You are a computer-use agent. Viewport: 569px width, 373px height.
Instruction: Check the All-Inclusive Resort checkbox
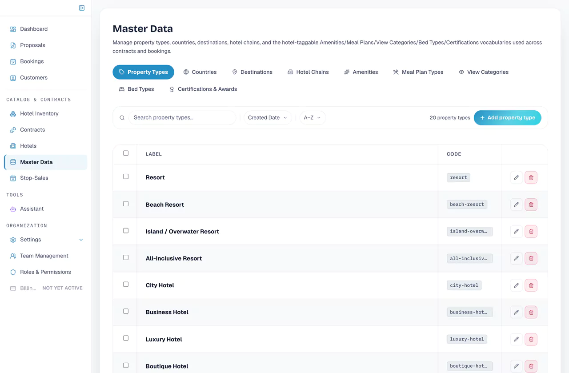pyautogui.click(x=126, y=257)
